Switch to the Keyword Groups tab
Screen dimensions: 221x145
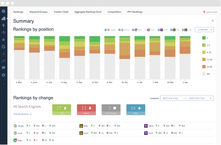coord(38,12)
